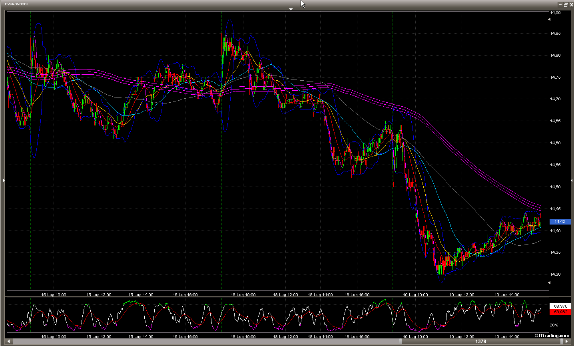Click the POWERCHART window title
574x346 pixels.
(17, 4)
